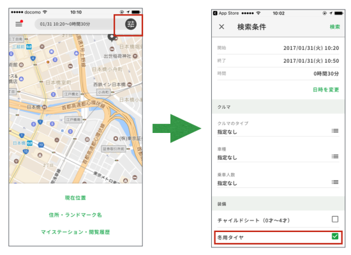Screen dimensions: 351x255
Task: Return to App Store via back indicator
Action: [x=226, y=13]
